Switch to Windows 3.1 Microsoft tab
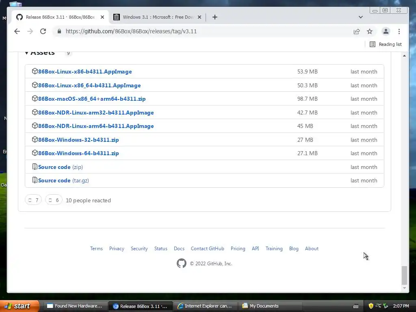 (158, 17)
